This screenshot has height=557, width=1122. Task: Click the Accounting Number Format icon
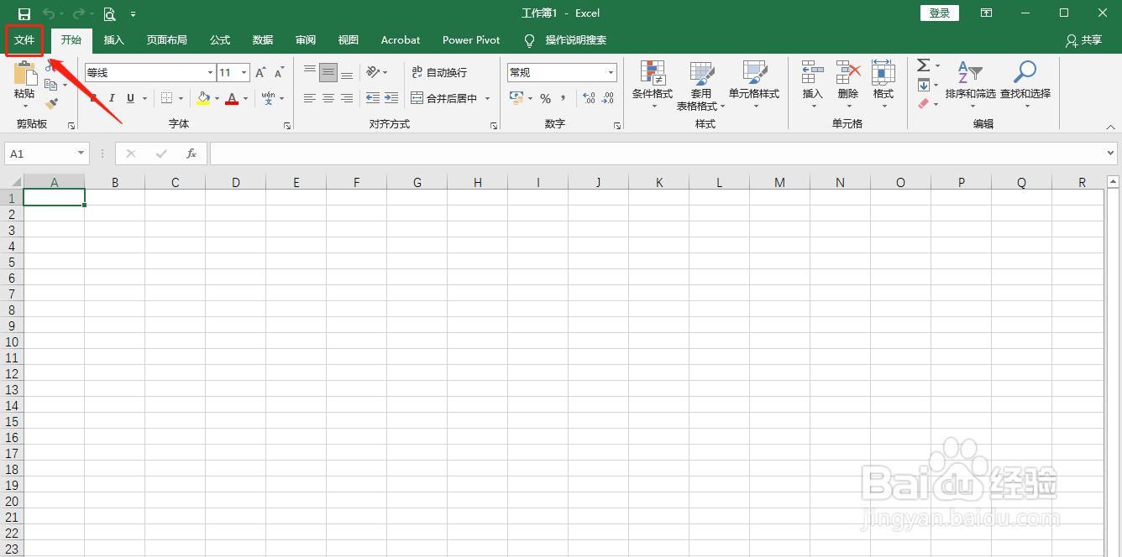516,98
